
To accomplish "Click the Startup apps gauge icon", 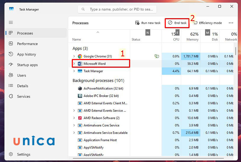I will [x=11, y=65].
